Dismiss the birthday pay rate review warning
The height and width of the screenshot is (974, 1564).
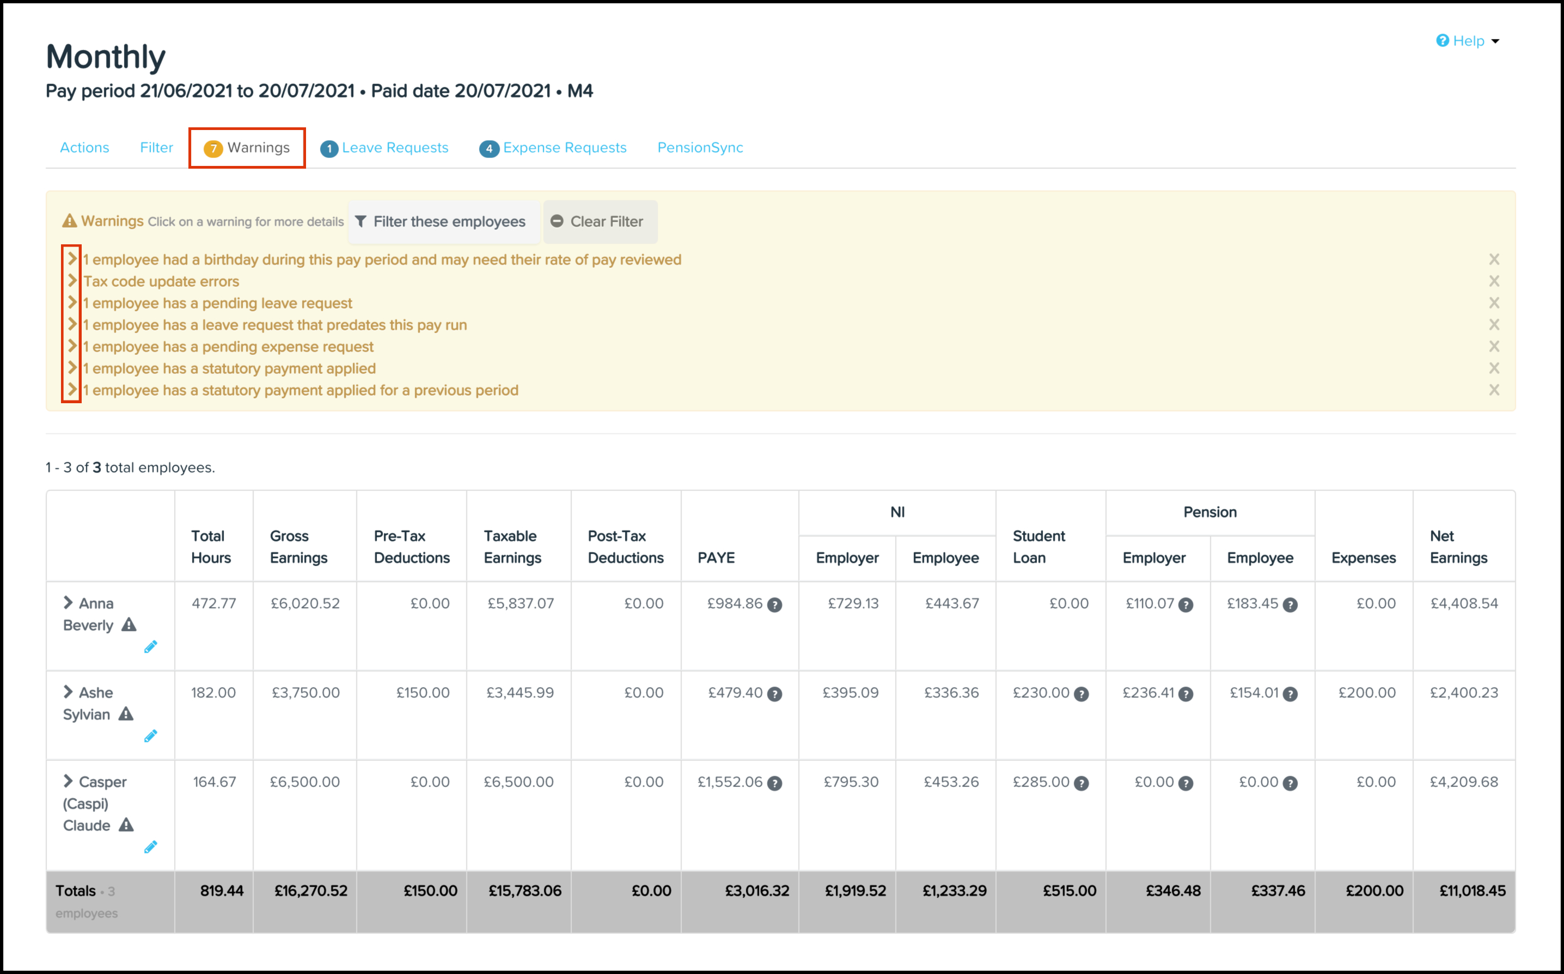click(x=1494, y=260)
